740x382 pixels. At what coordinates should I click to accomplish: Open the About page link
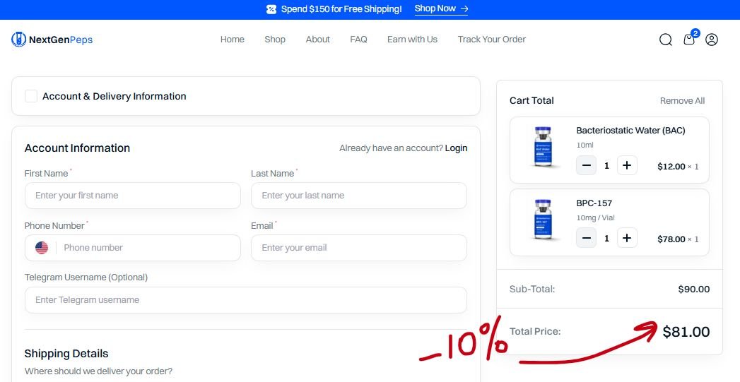317,40
